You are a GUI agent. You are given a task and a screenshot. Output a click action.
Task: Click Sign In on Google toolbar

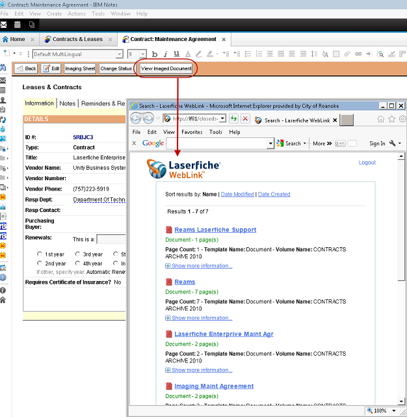point(377,144)
